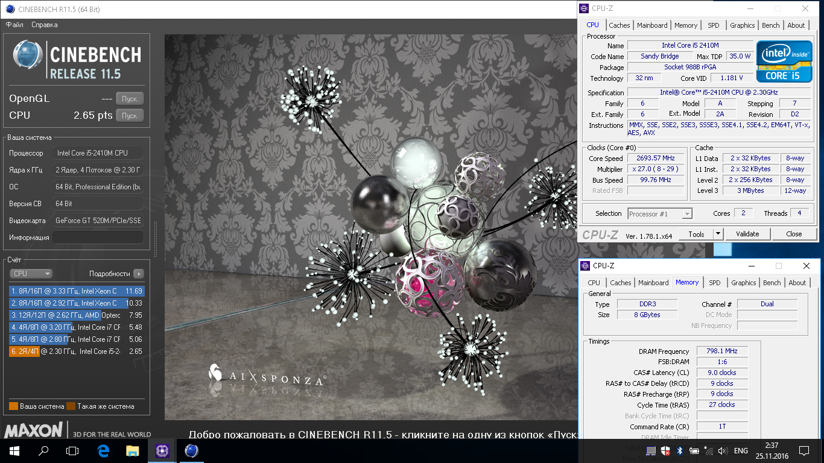Switch to Memory tab in upper CPU-Z
Viewport: 824px width, 463px height.
pos(686,25)
